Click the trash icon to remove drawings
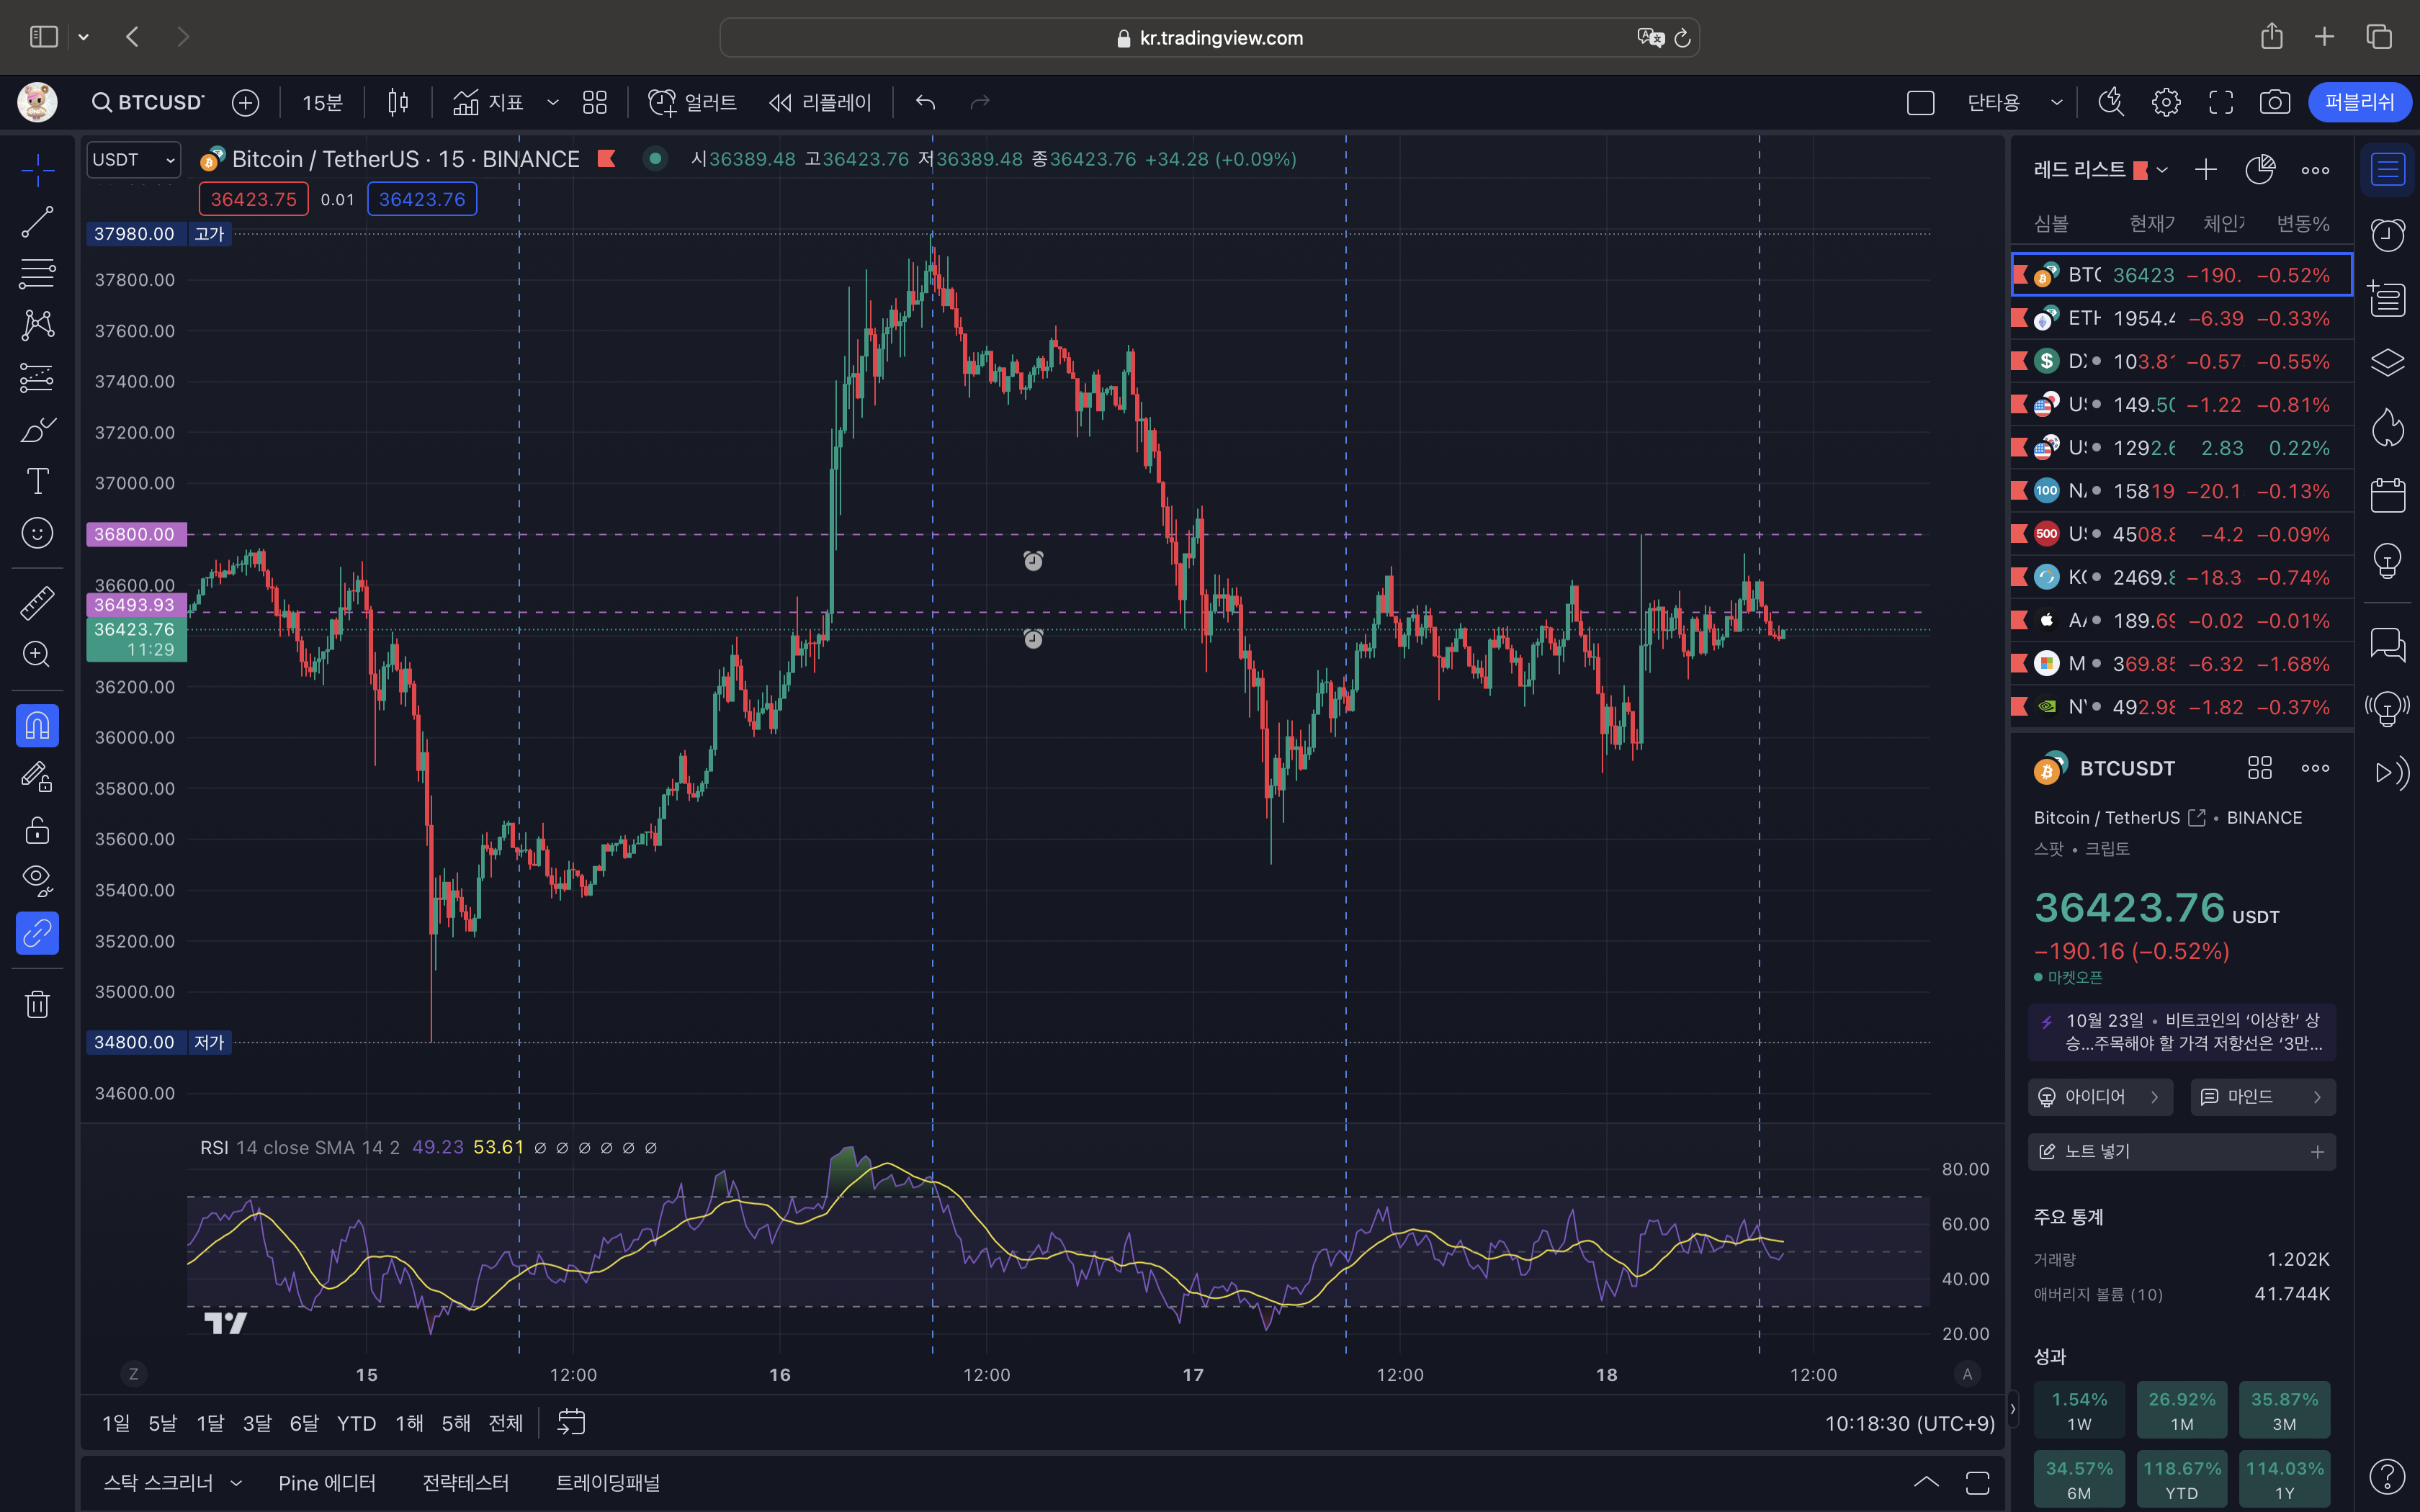 coord(37,1004)
